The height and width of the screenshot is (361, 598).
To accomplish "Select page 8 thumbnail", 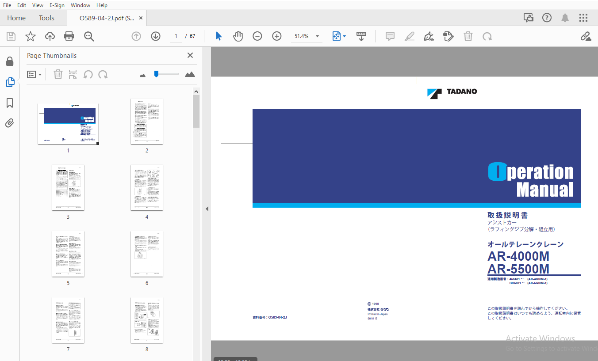I will [147, 320].
